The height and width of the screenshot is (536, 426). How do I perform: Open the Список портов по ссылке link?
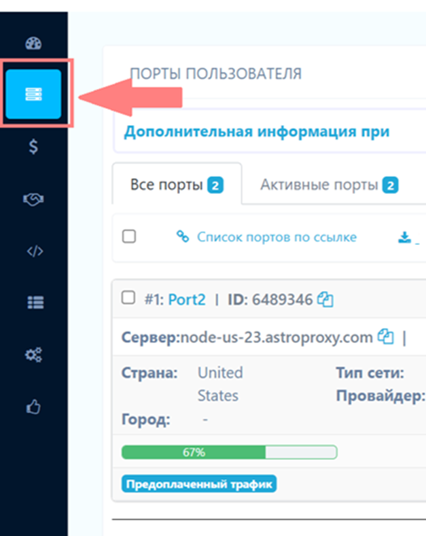pos(277,237)
